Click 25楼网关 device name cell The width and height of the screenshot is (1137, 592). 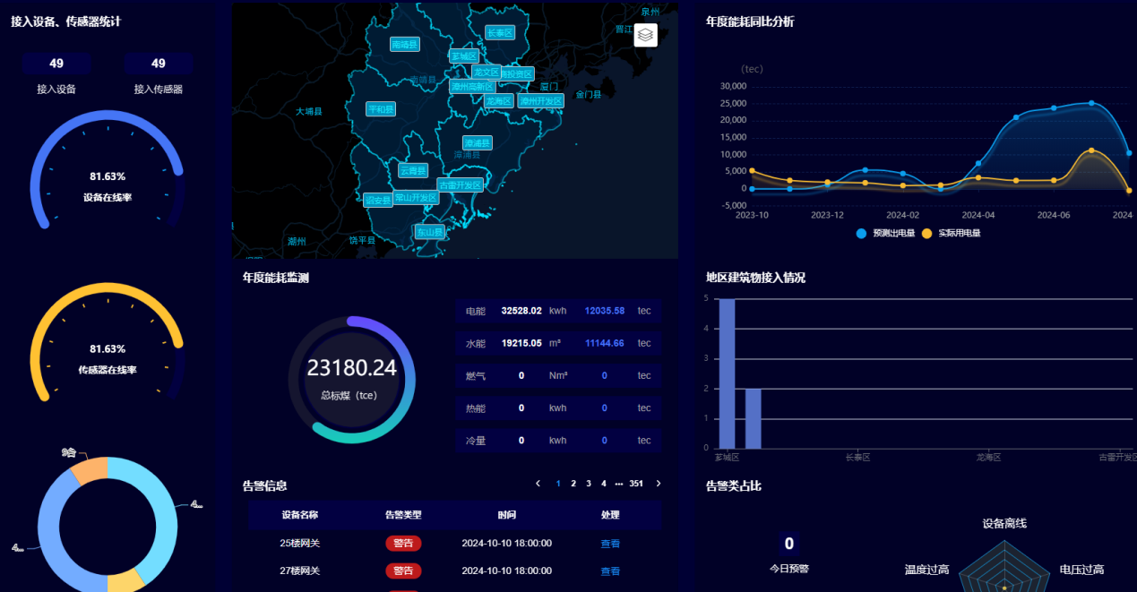pyautogui.click(x=300, y=544)
